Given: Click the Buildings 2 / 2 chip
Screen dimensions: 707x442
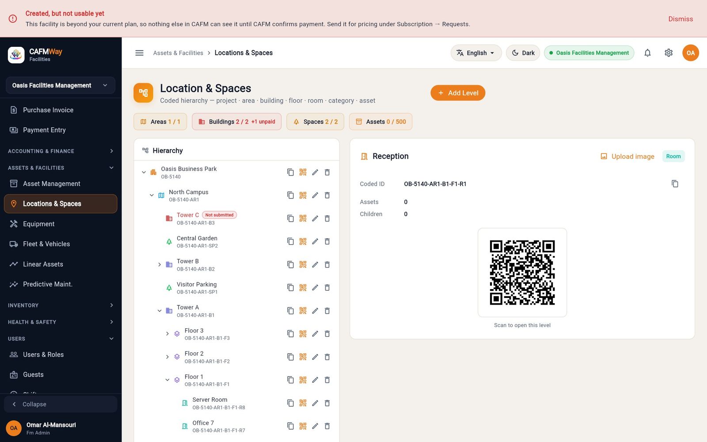Looking at the screenshot, I should pos(237,122).
